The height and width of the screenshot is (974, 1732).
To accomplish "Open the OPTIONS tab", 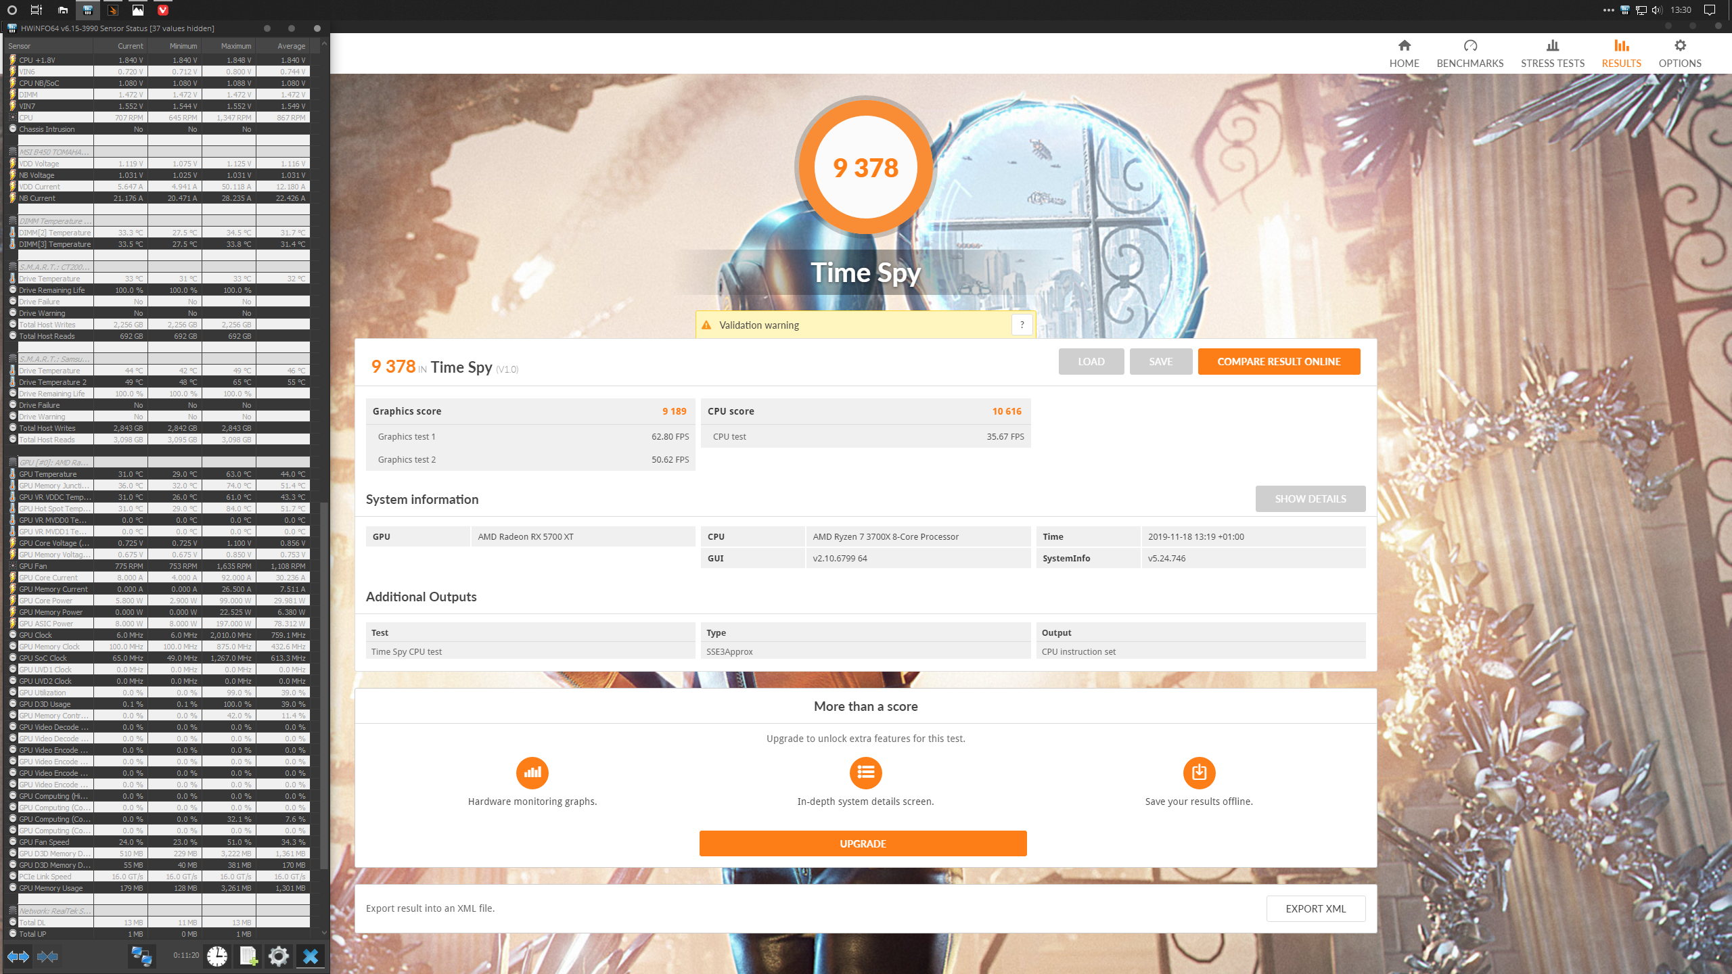I will pos(1679,53).
